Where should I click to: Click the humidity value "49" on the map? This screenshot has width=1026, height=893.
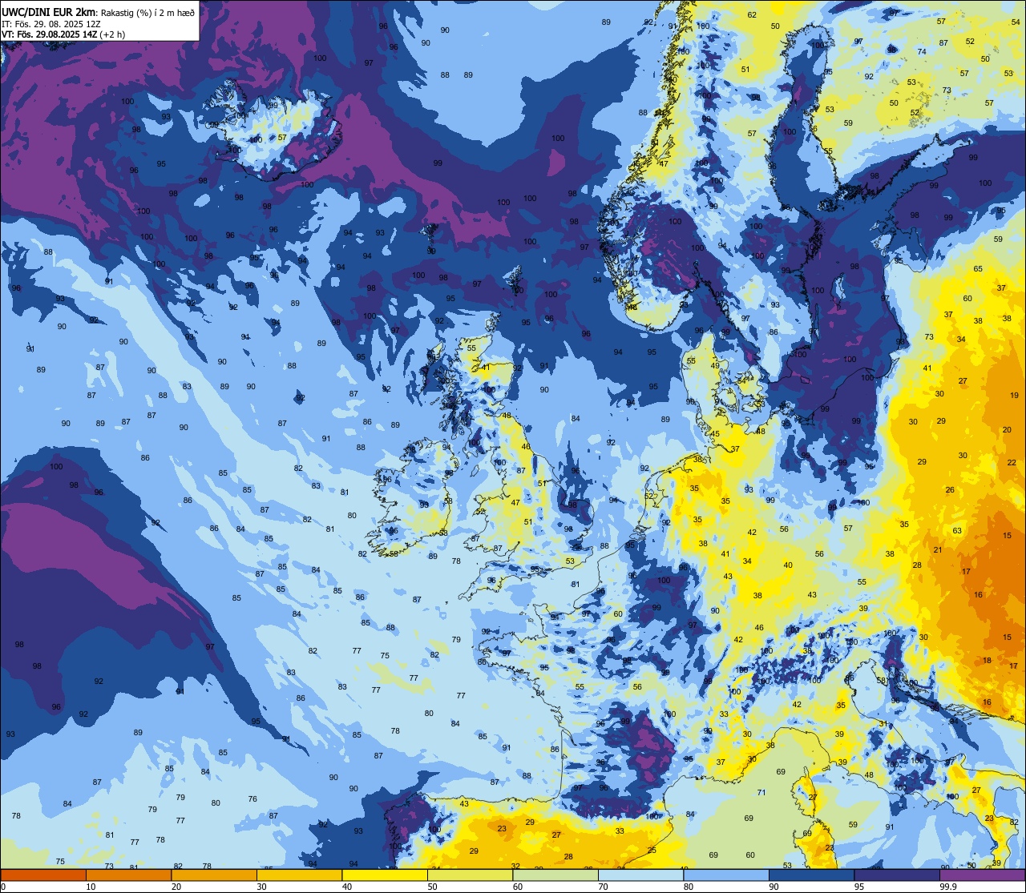click(x=714, y=366)
